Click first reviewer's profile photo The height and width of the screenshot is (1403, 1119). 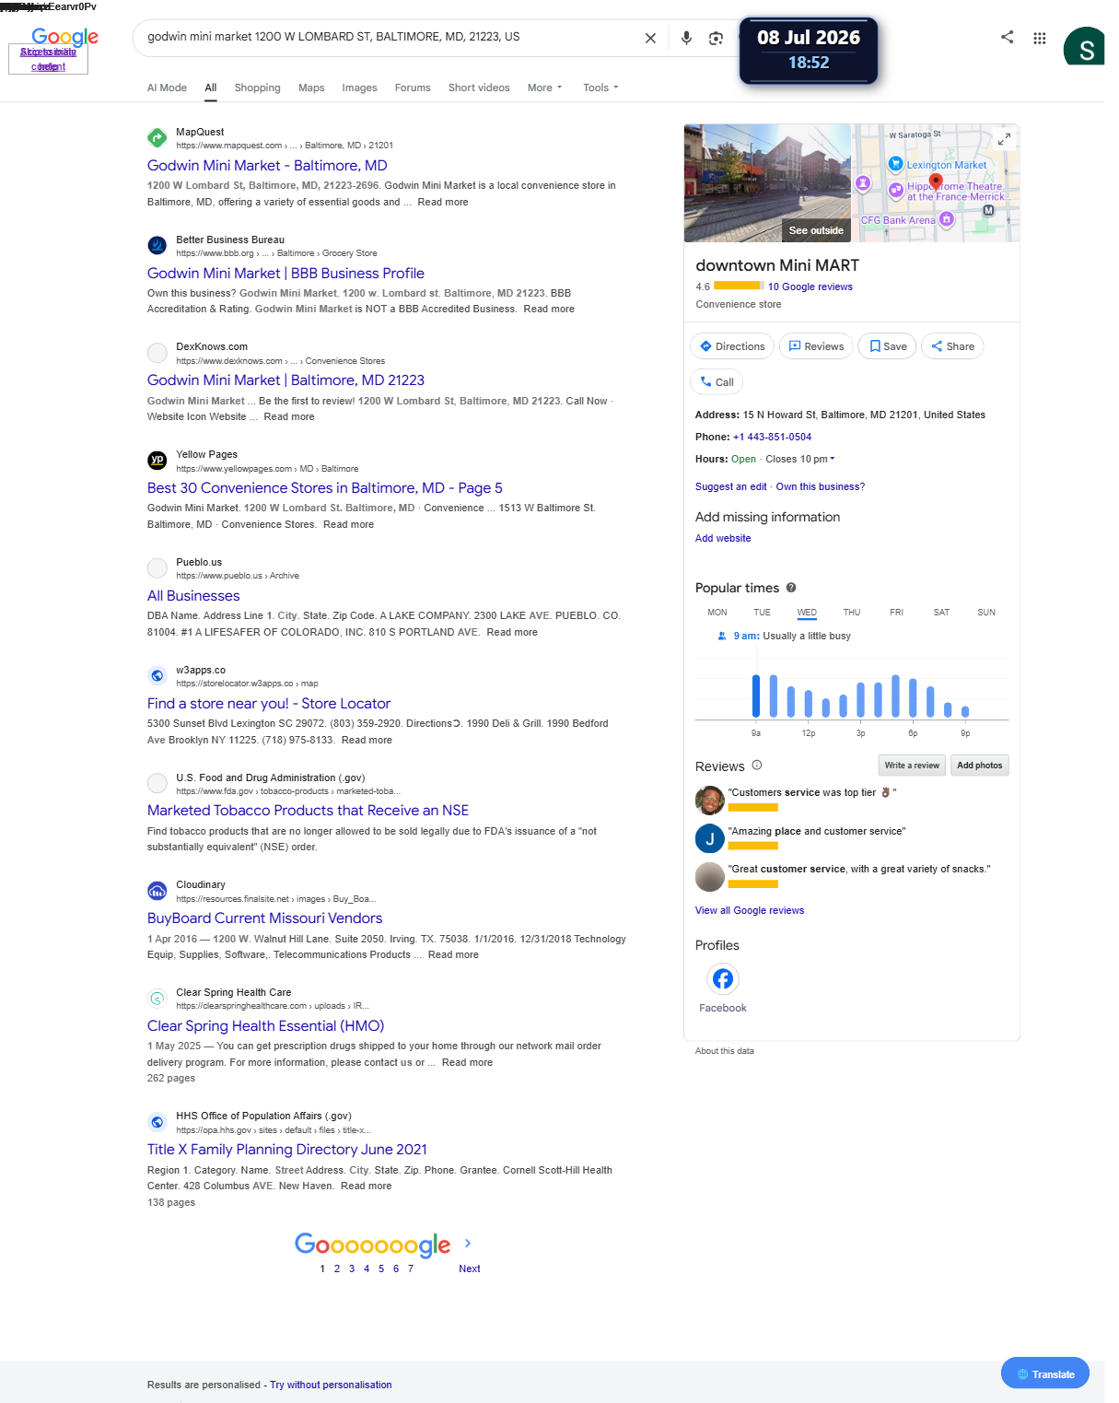click(x=710, y=801)
